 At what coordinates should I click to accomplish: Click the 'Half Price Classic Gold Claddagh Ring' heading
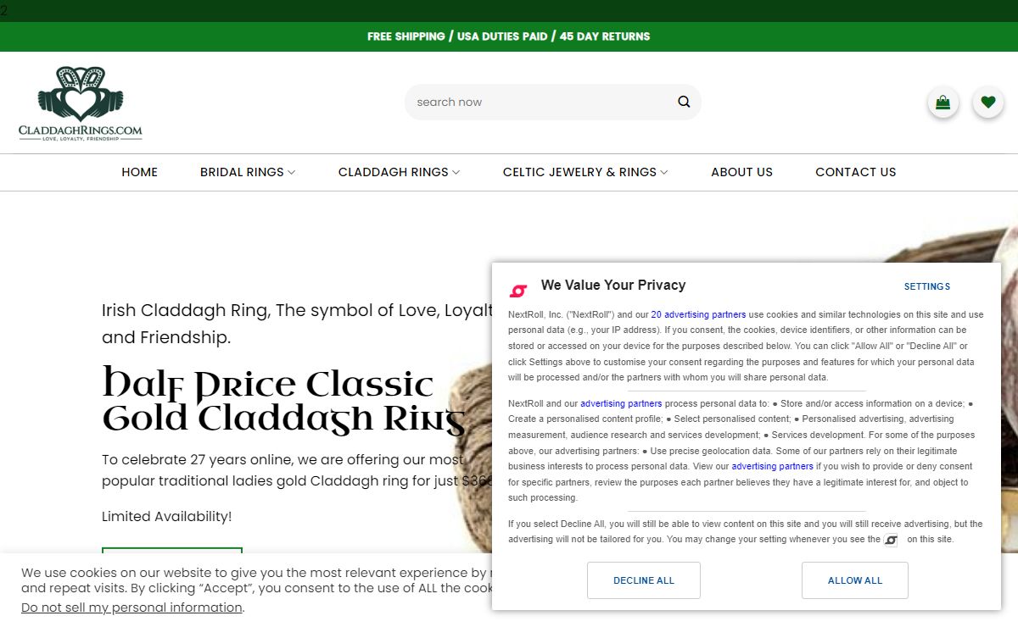click(284, 400)
